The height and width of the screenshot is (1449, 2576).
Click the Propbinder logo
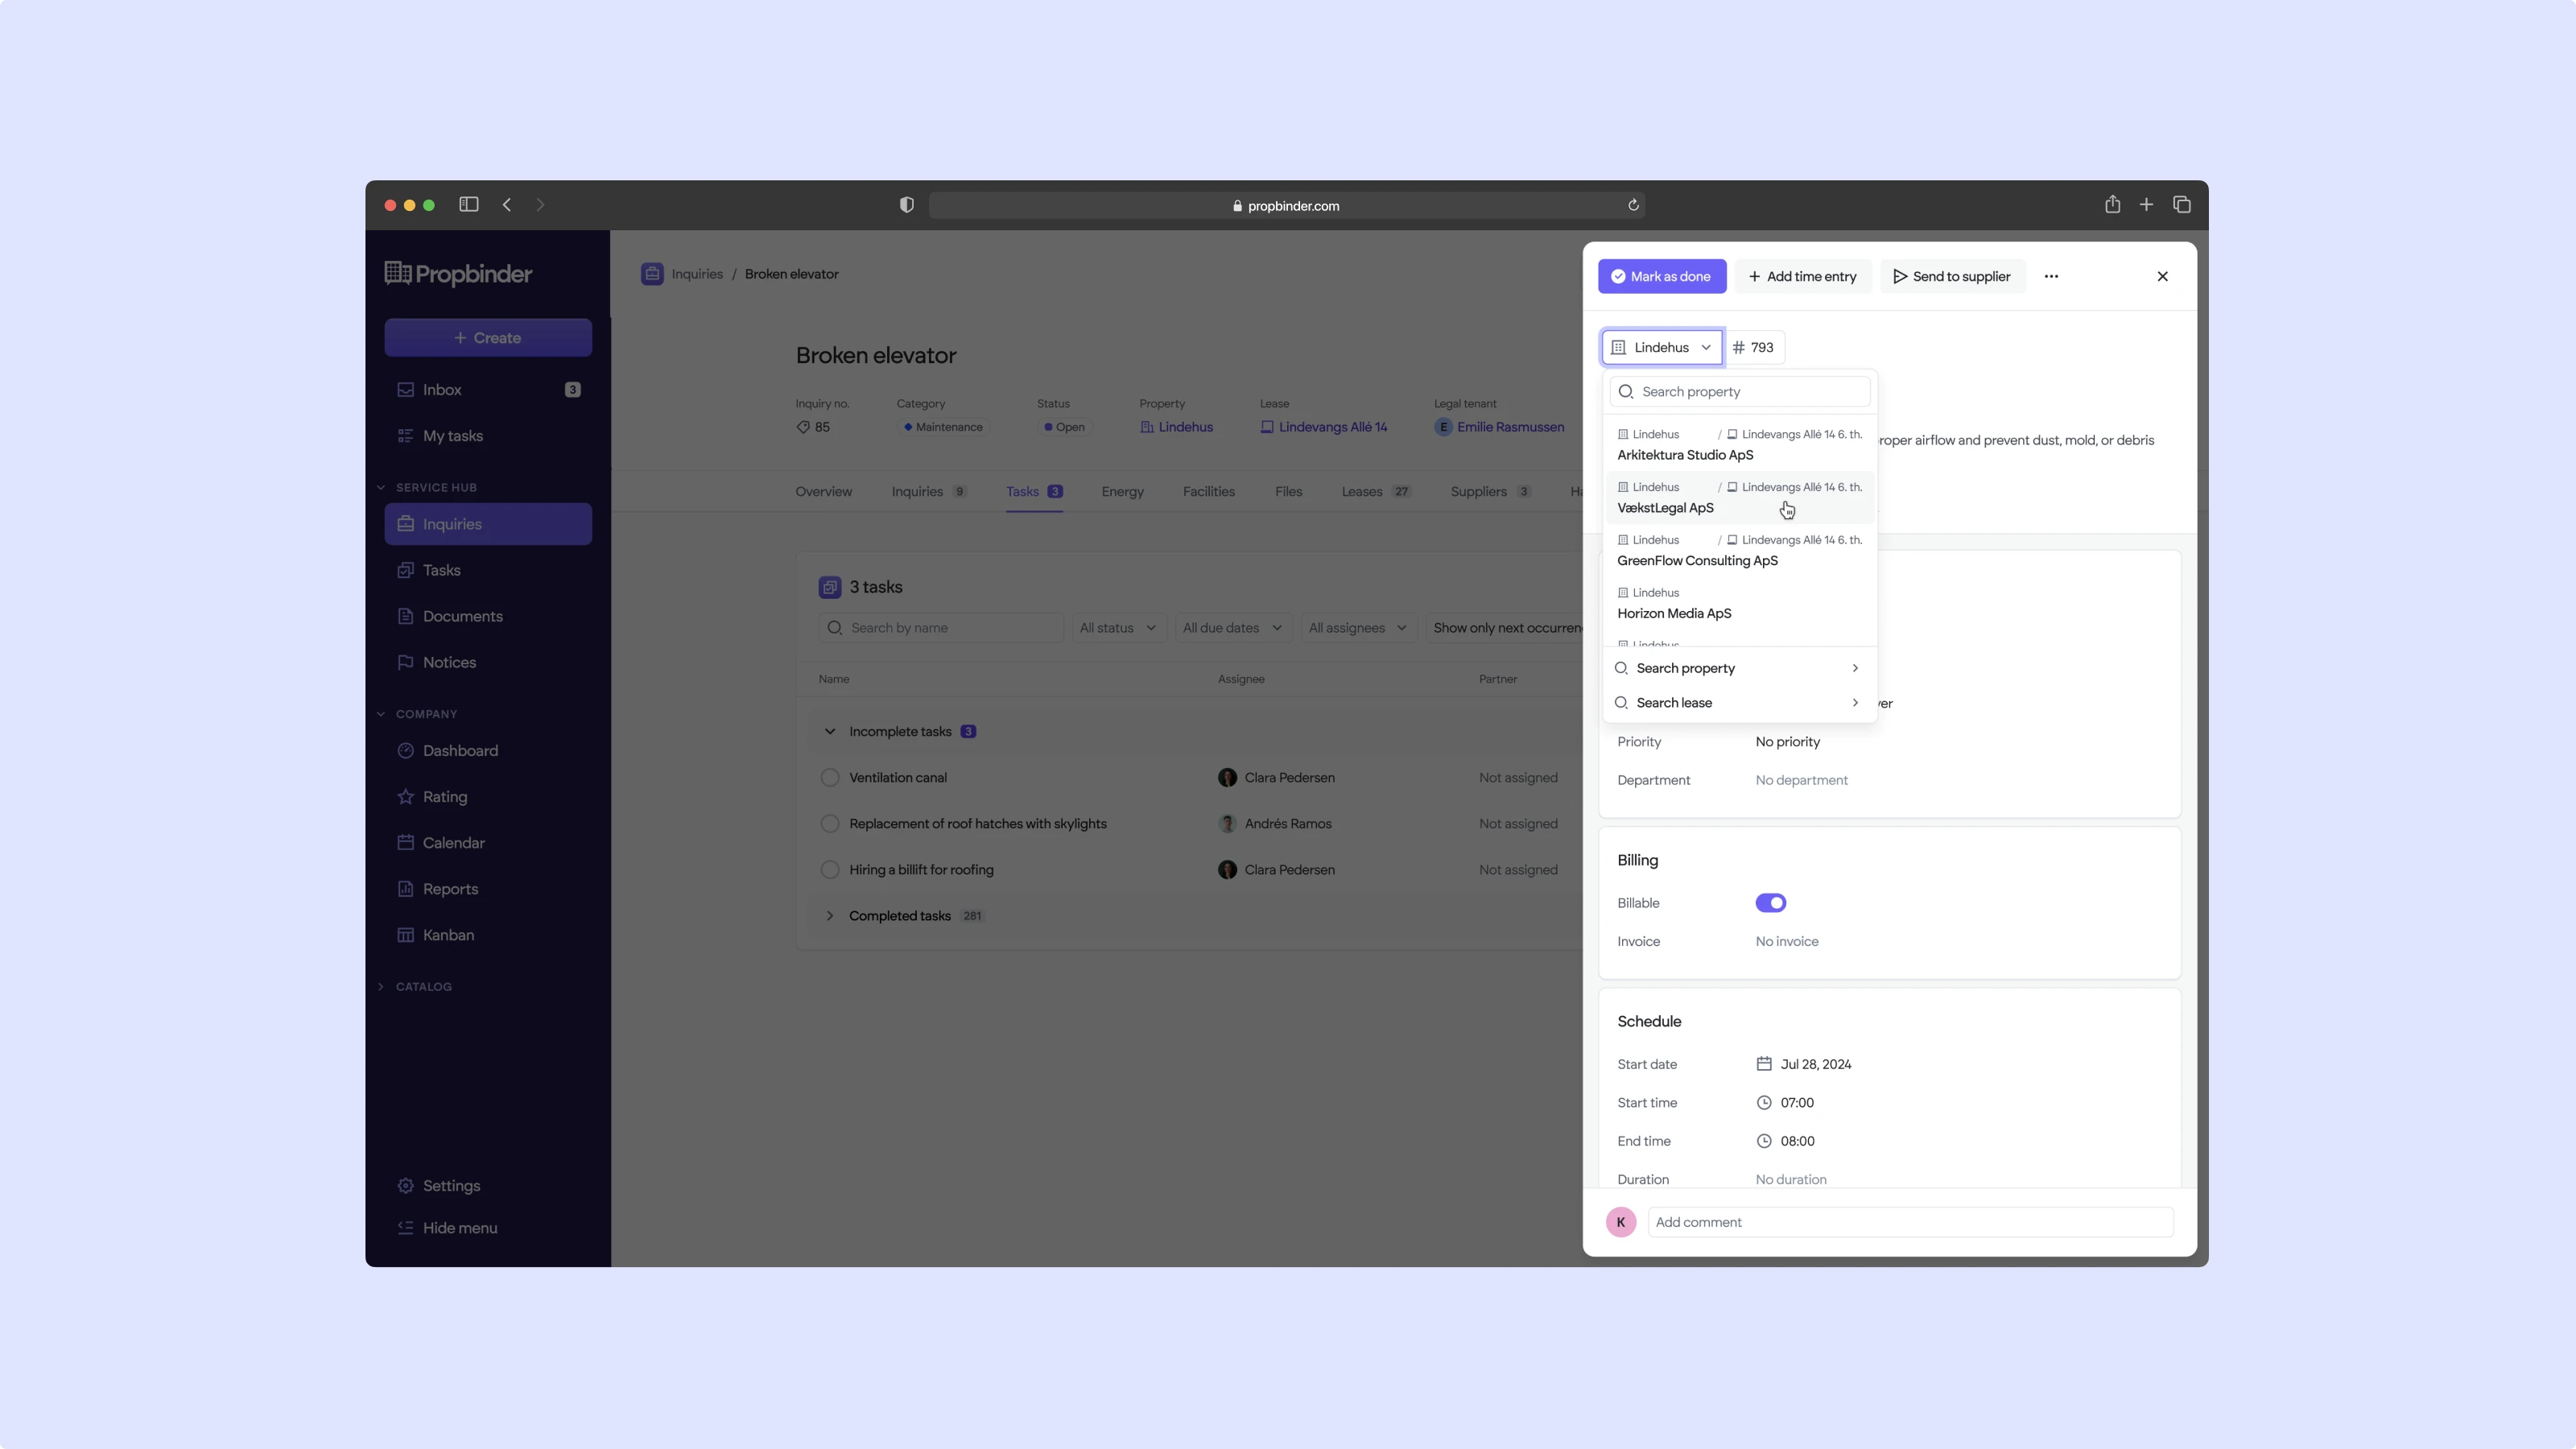point(459,274)
